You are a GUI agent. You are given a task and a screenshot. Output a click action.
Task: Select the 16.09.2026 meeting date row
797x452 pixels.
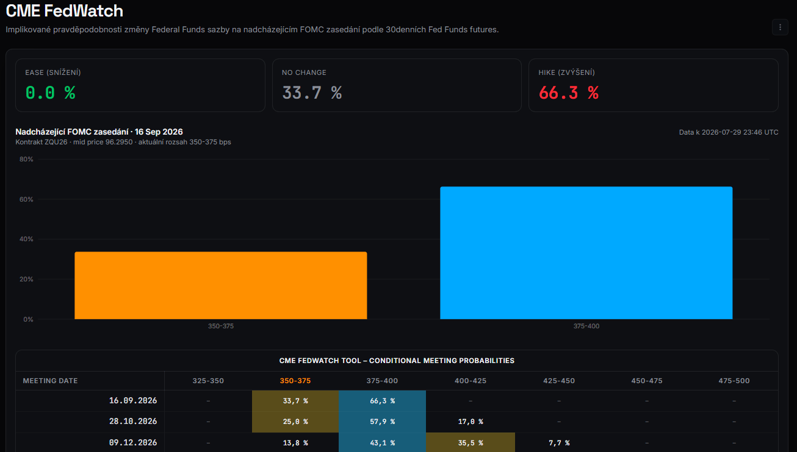(x=397, y=401)
